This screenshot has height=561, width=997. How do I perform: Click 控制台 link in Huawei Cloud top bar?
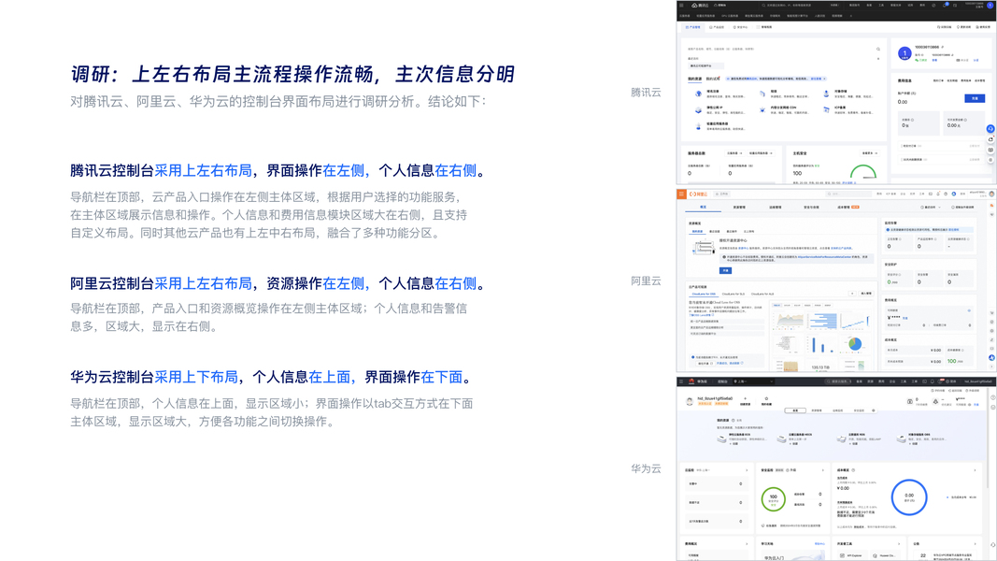click(722, 381)
